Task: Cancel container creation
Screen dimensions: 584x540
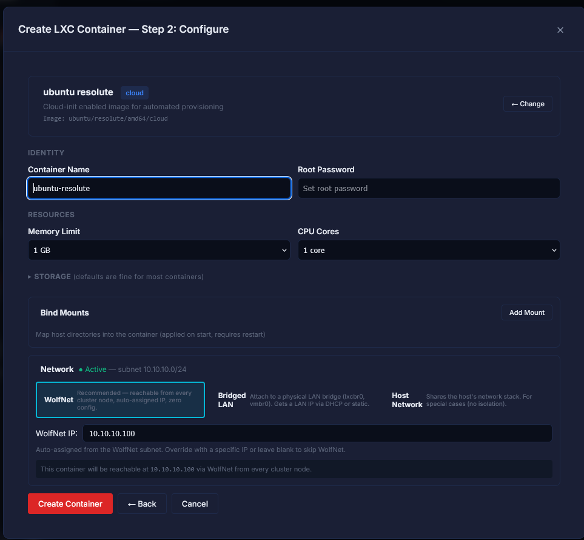Action: coord(195,504)
